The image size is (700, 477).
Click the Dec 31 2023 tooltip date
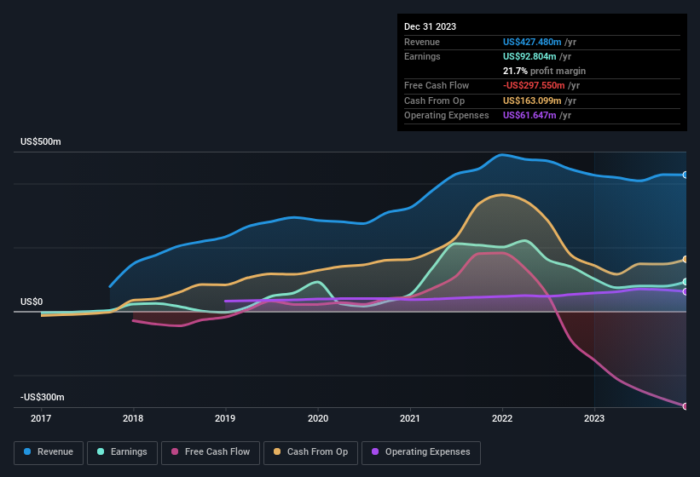[430, 26]
